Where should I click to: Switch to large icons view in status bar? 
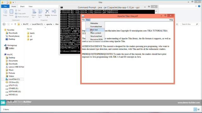[x=199, y=110]
